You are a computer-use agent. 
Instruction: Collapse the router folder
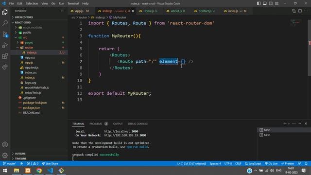(x=39, y=48)
